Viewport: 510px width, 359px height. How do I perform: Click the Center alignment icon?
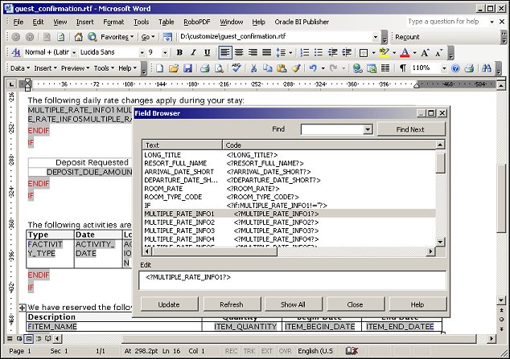[239, 52]
